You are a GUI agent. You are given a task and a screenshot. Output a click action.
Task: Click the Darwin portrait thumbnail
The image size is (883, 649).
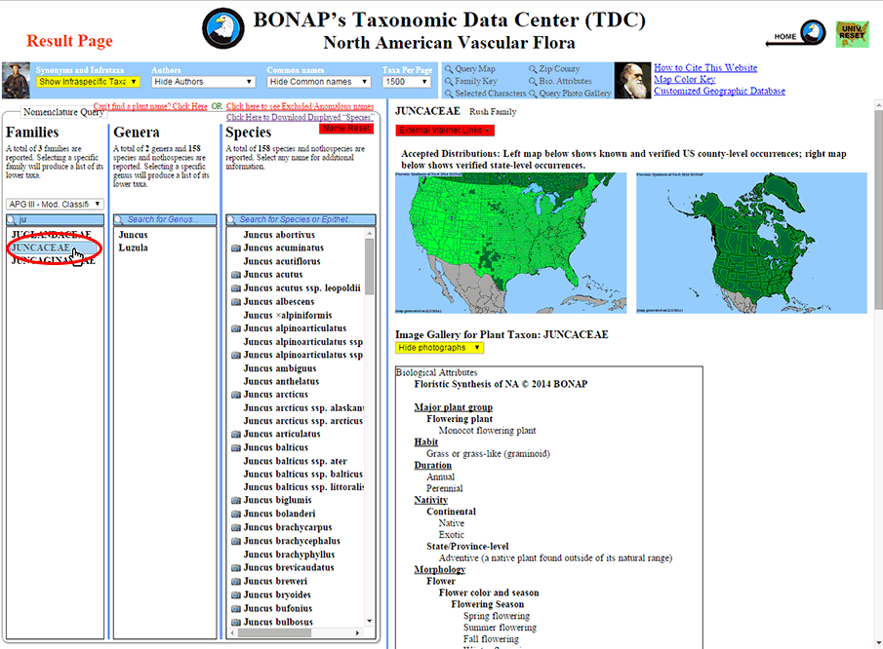pyautogui.click(x=632, y=81)
